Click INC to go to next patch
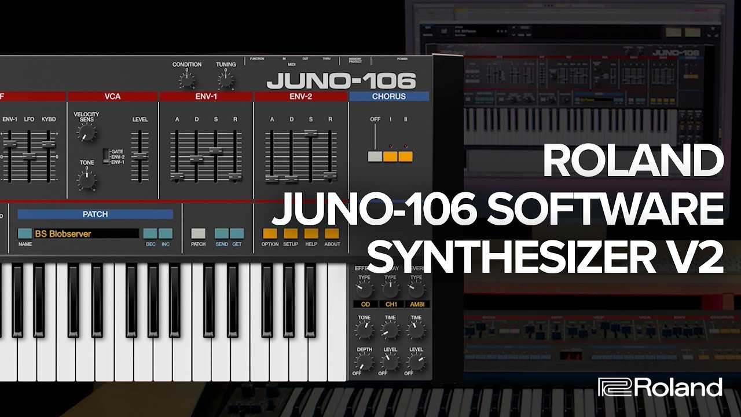Image resolution: width=741 pixels, height=417 pixels. (x=166, y=233)
